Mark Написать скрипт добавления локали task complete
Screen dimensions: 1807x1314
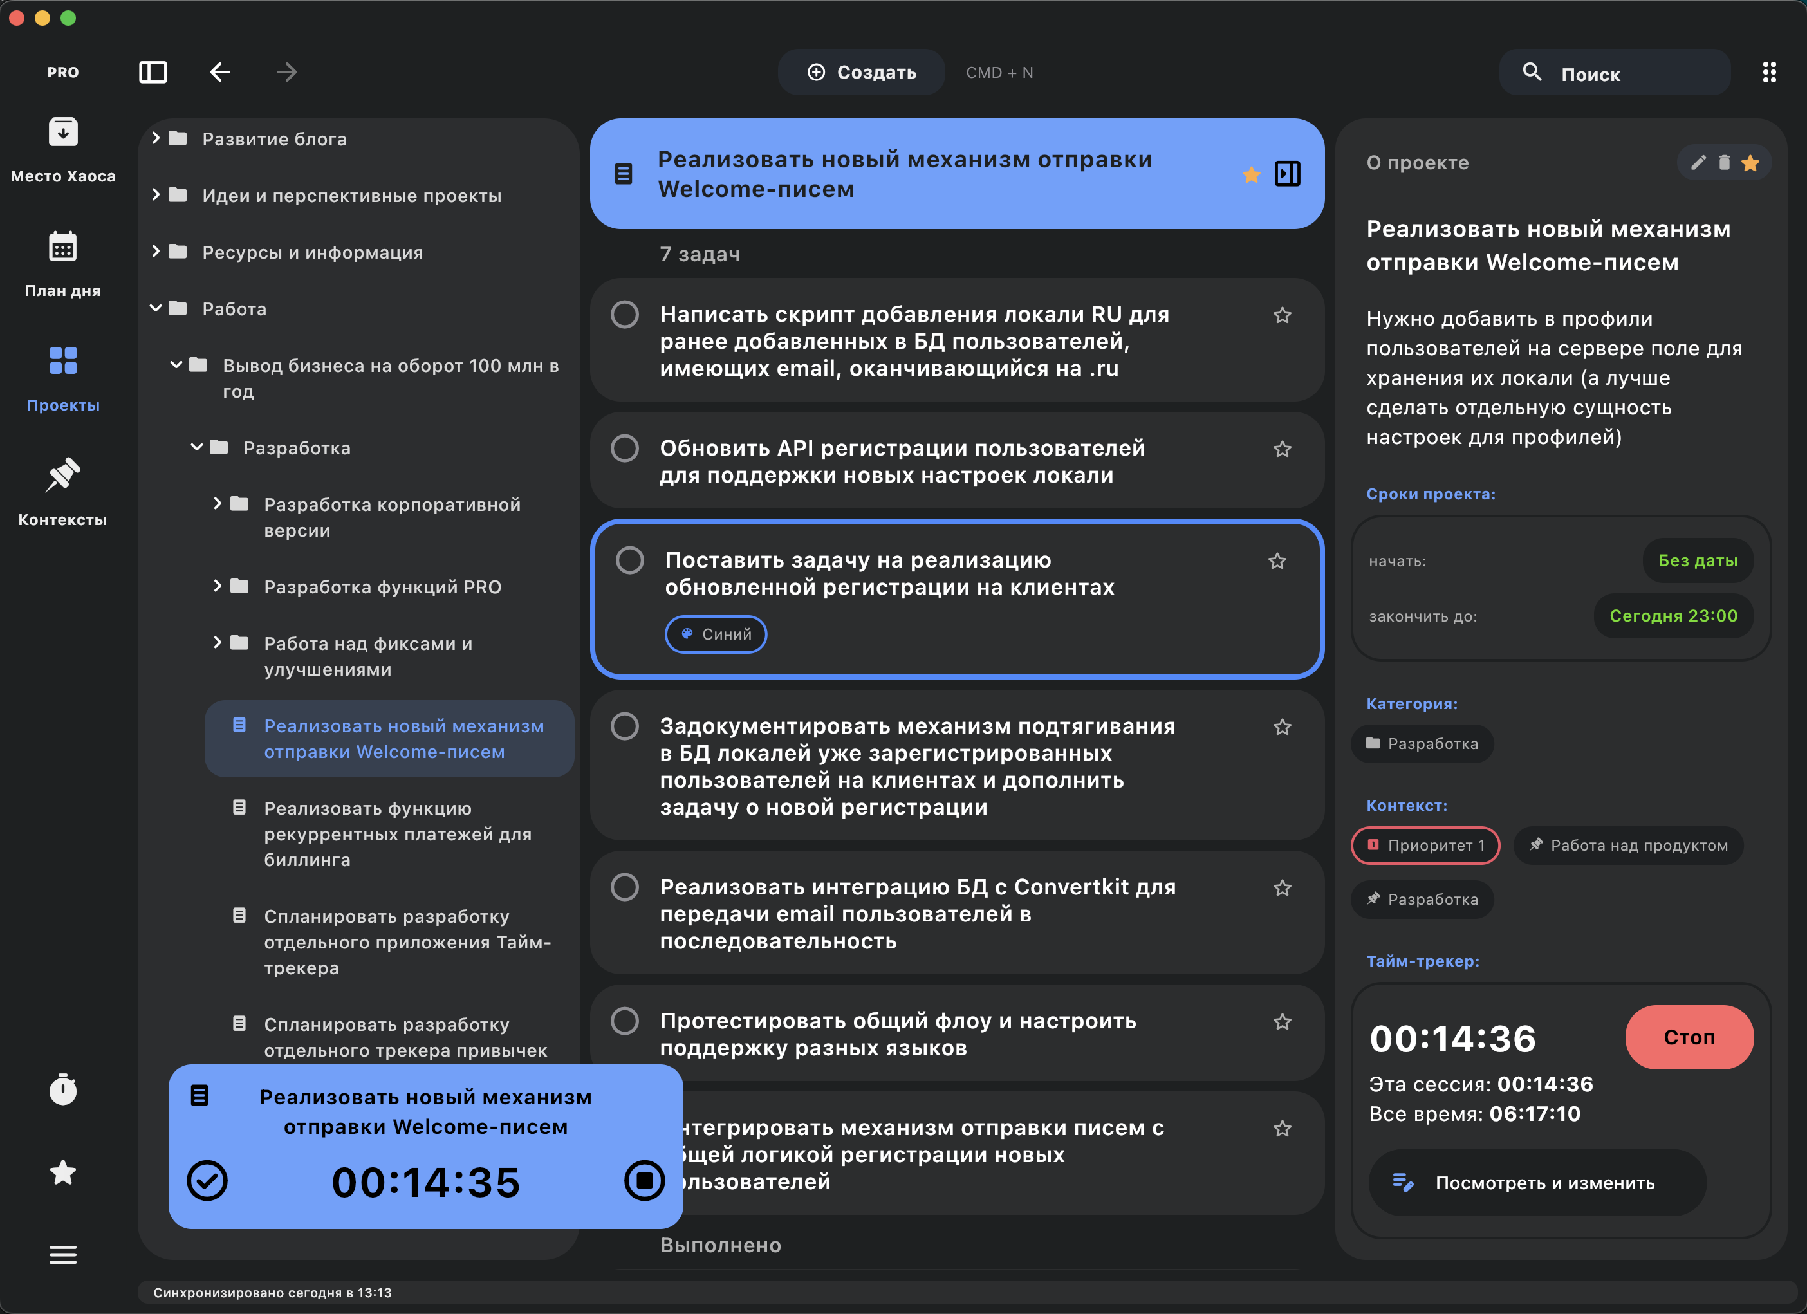coord(625,314)
